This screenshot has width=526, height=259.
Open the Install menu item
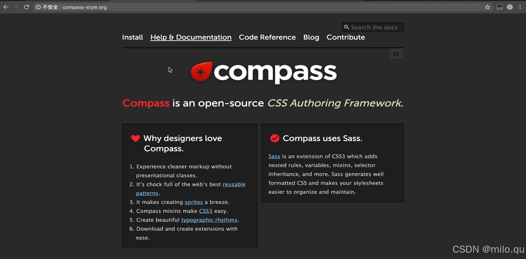click(x=132, y=37)
